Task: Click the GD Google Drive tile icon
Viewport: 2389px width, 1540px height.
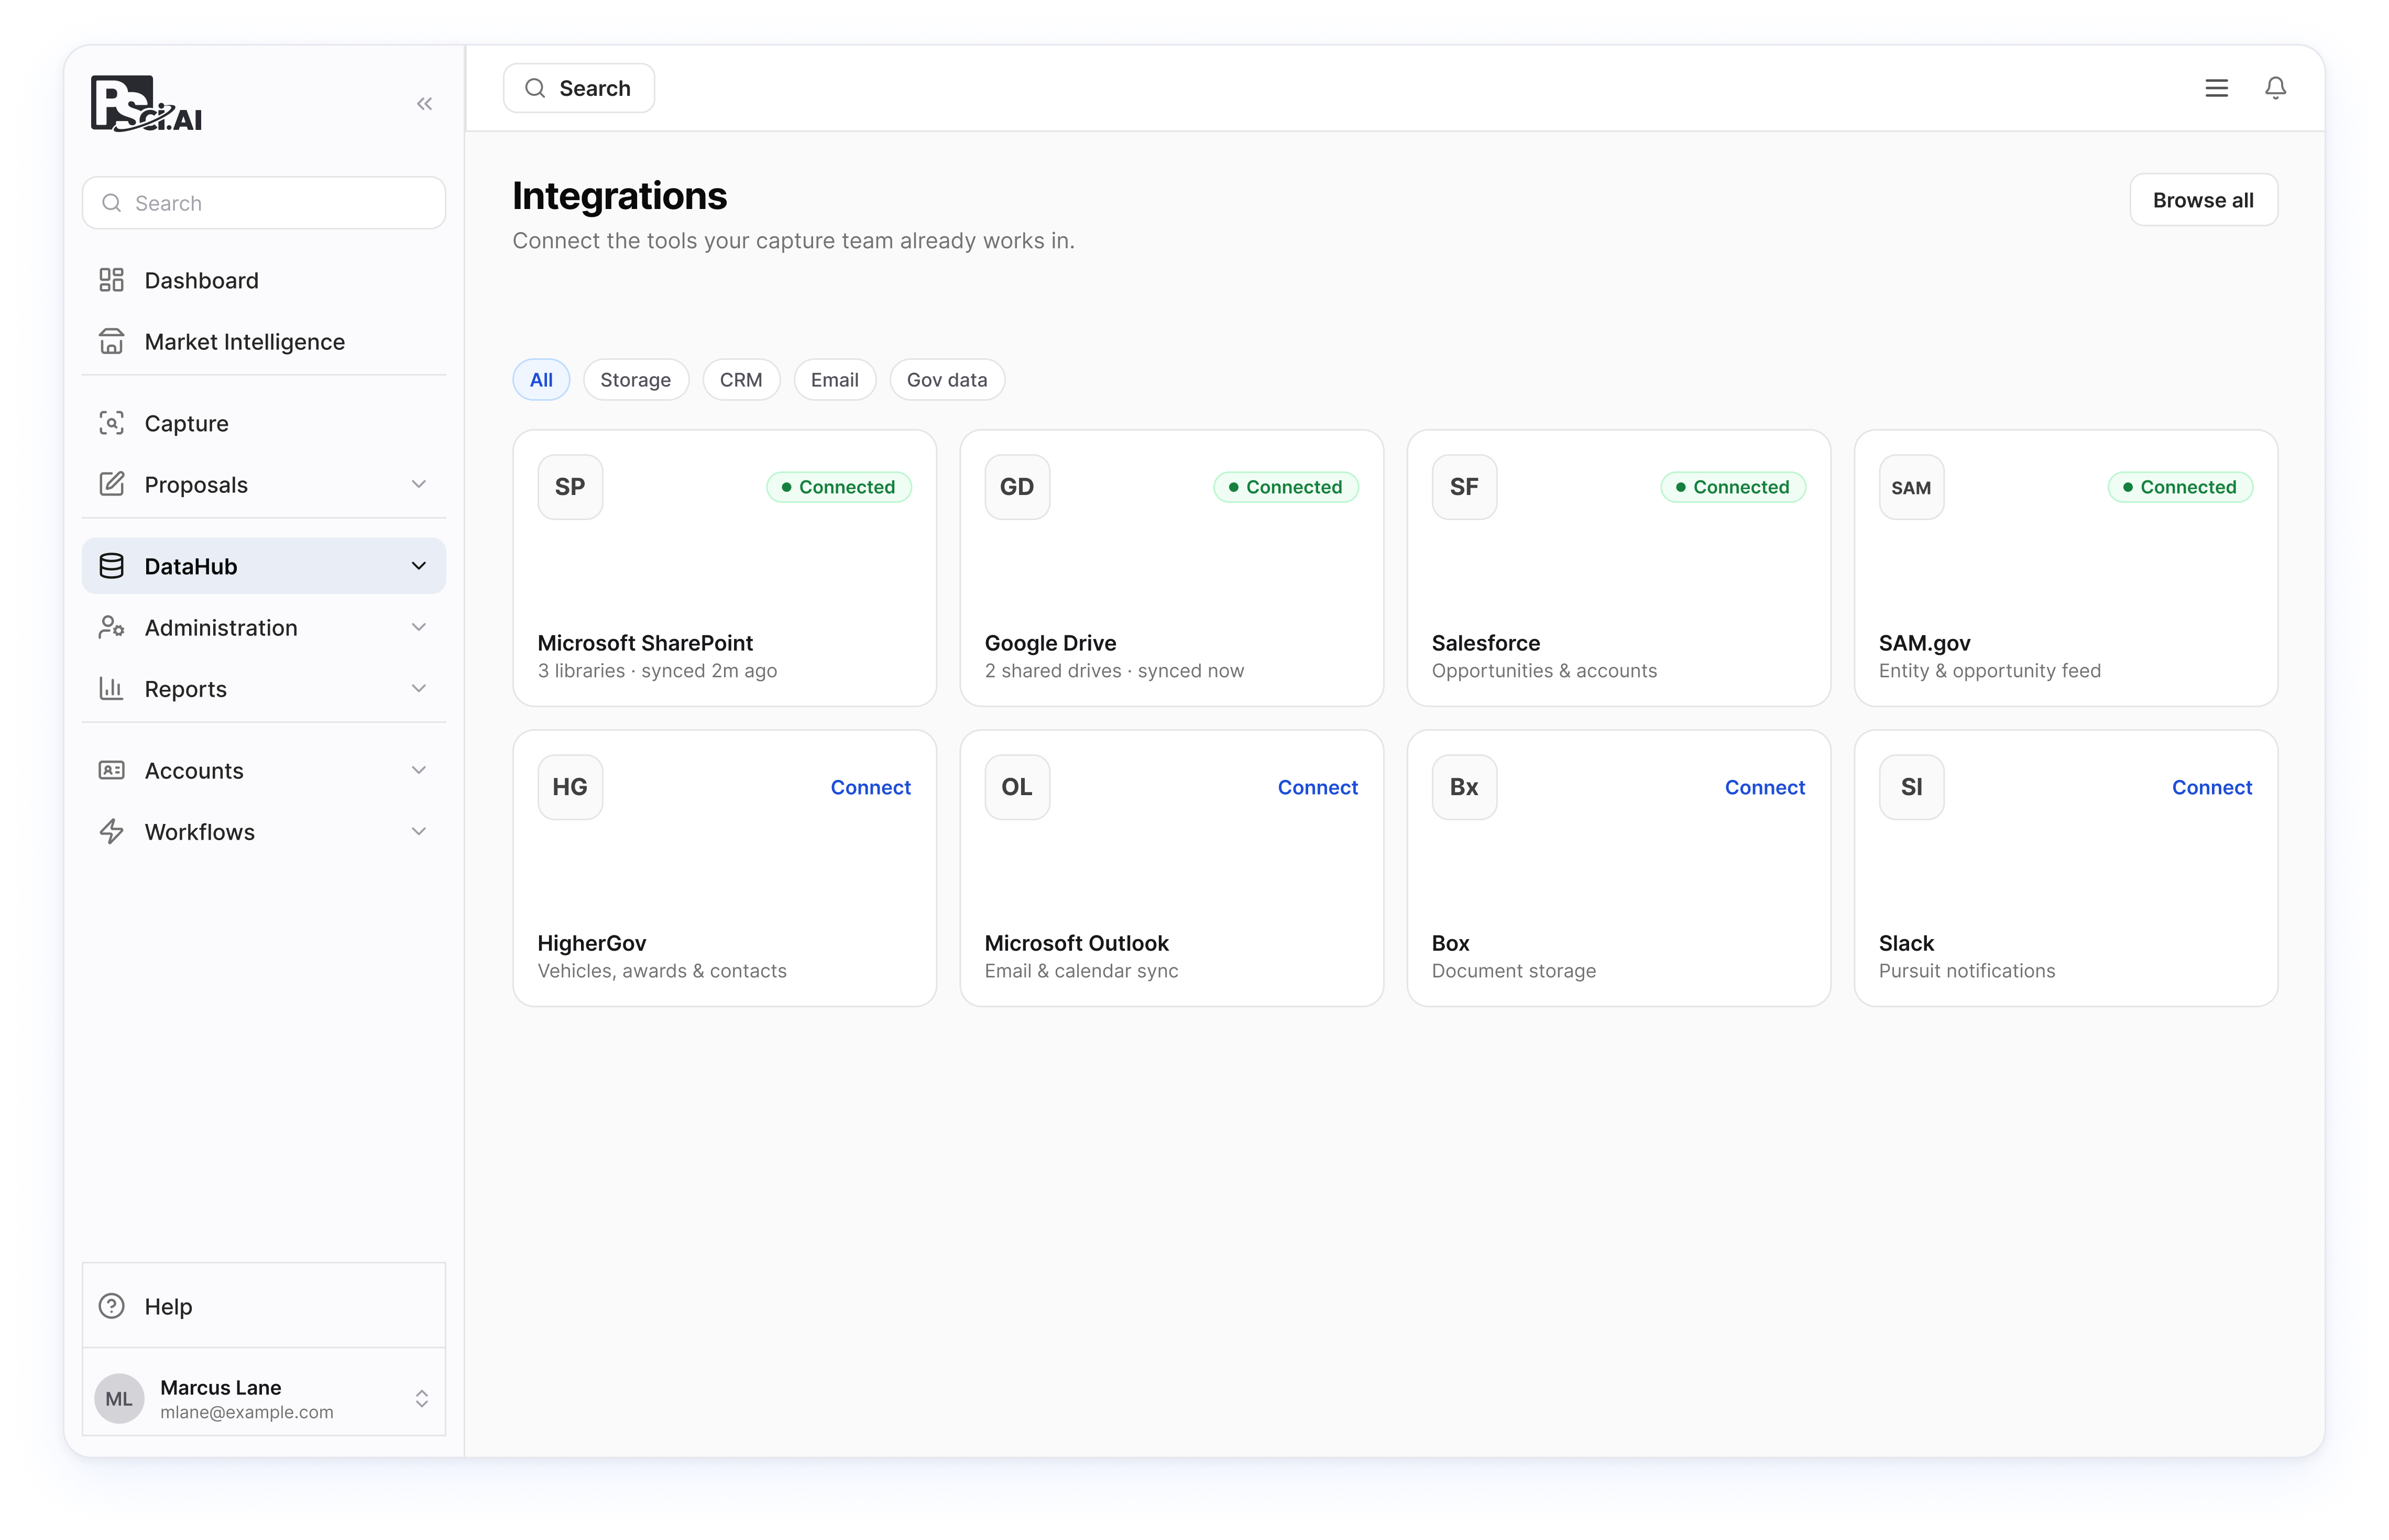Action: [x=1017, y=487]
